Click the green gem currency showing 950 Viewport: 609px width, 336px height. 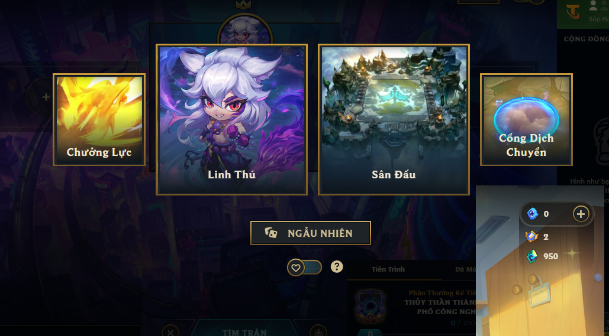[532, 256]
